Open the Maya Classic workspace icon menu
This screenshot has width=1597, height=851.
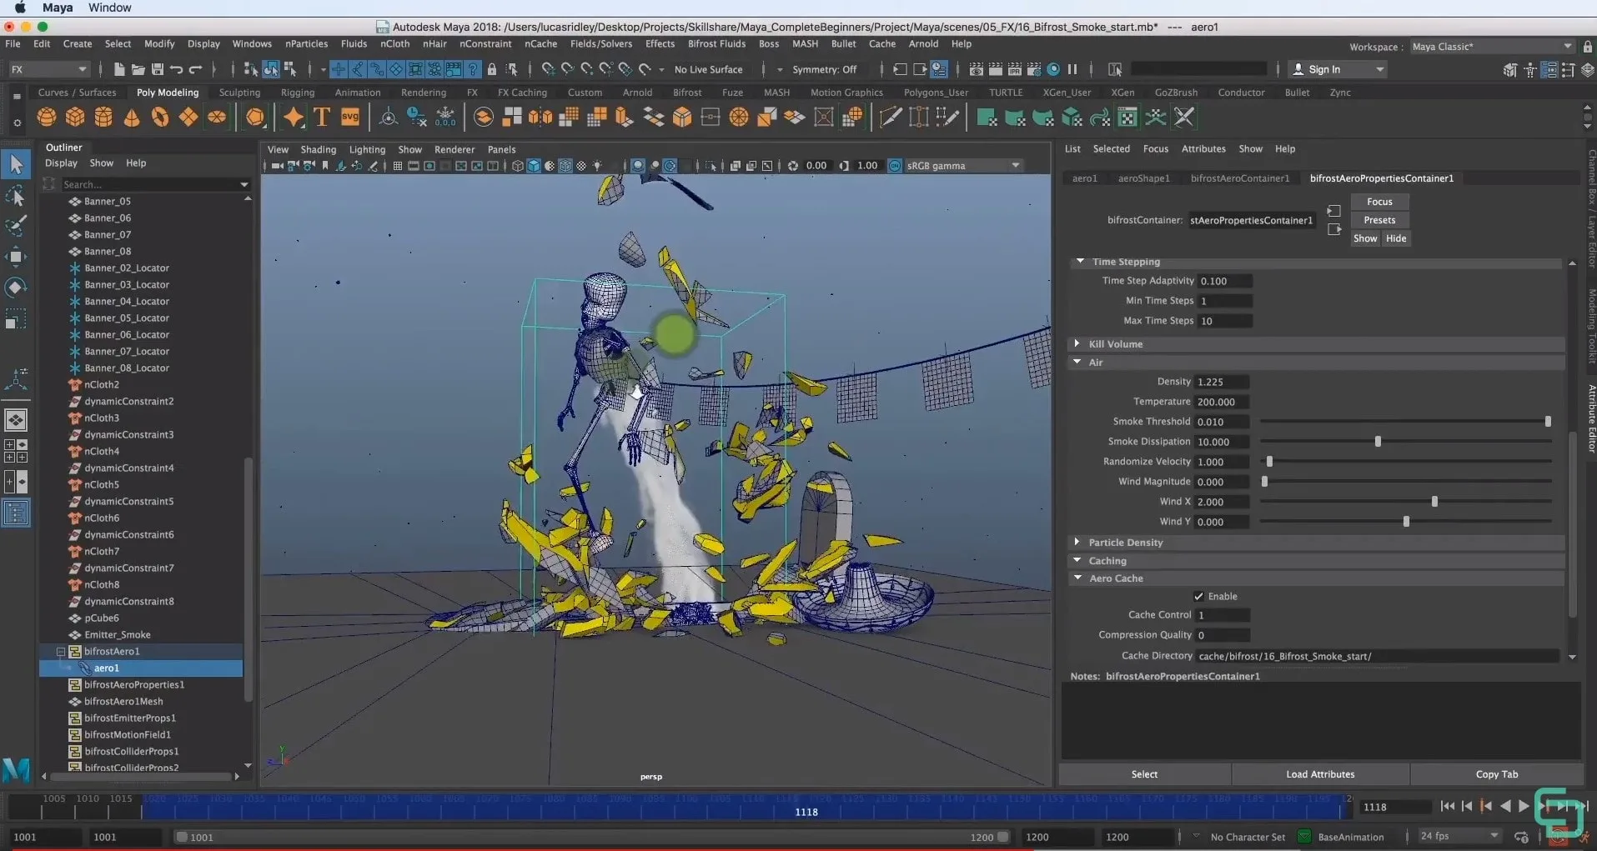(x=1567, y=47)
